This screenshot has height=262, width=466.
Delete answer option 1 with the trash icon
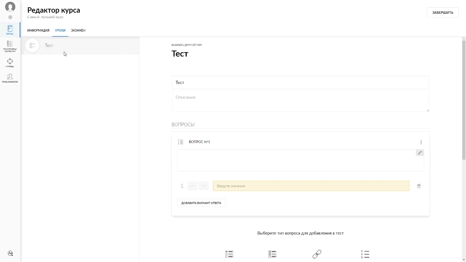[x=419, y=186]
